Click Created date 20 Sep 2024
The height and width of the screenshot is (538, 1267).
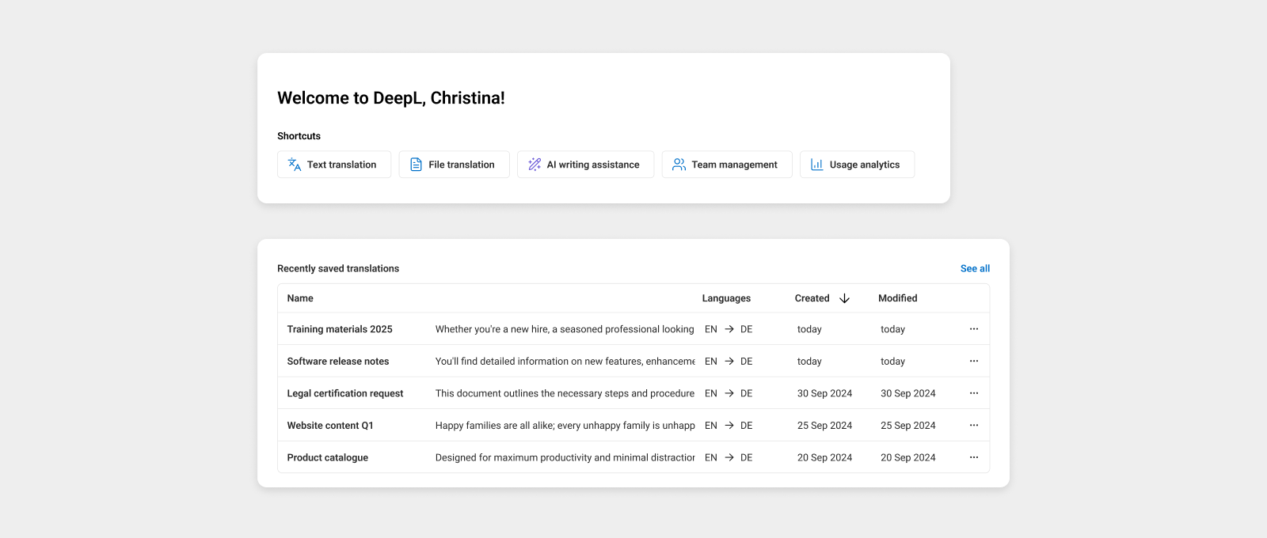coord(825,457)
